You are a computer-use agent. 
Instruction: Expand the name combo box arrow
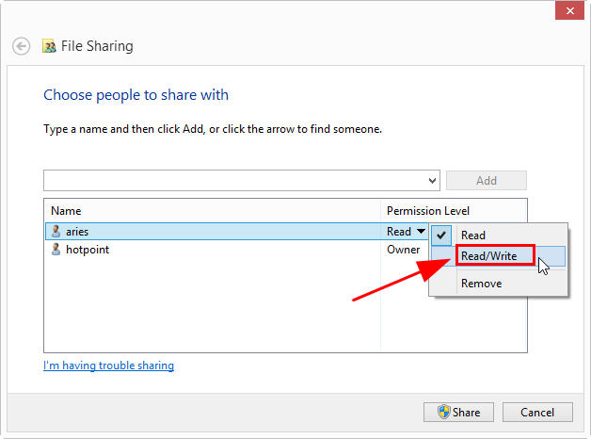432,181
